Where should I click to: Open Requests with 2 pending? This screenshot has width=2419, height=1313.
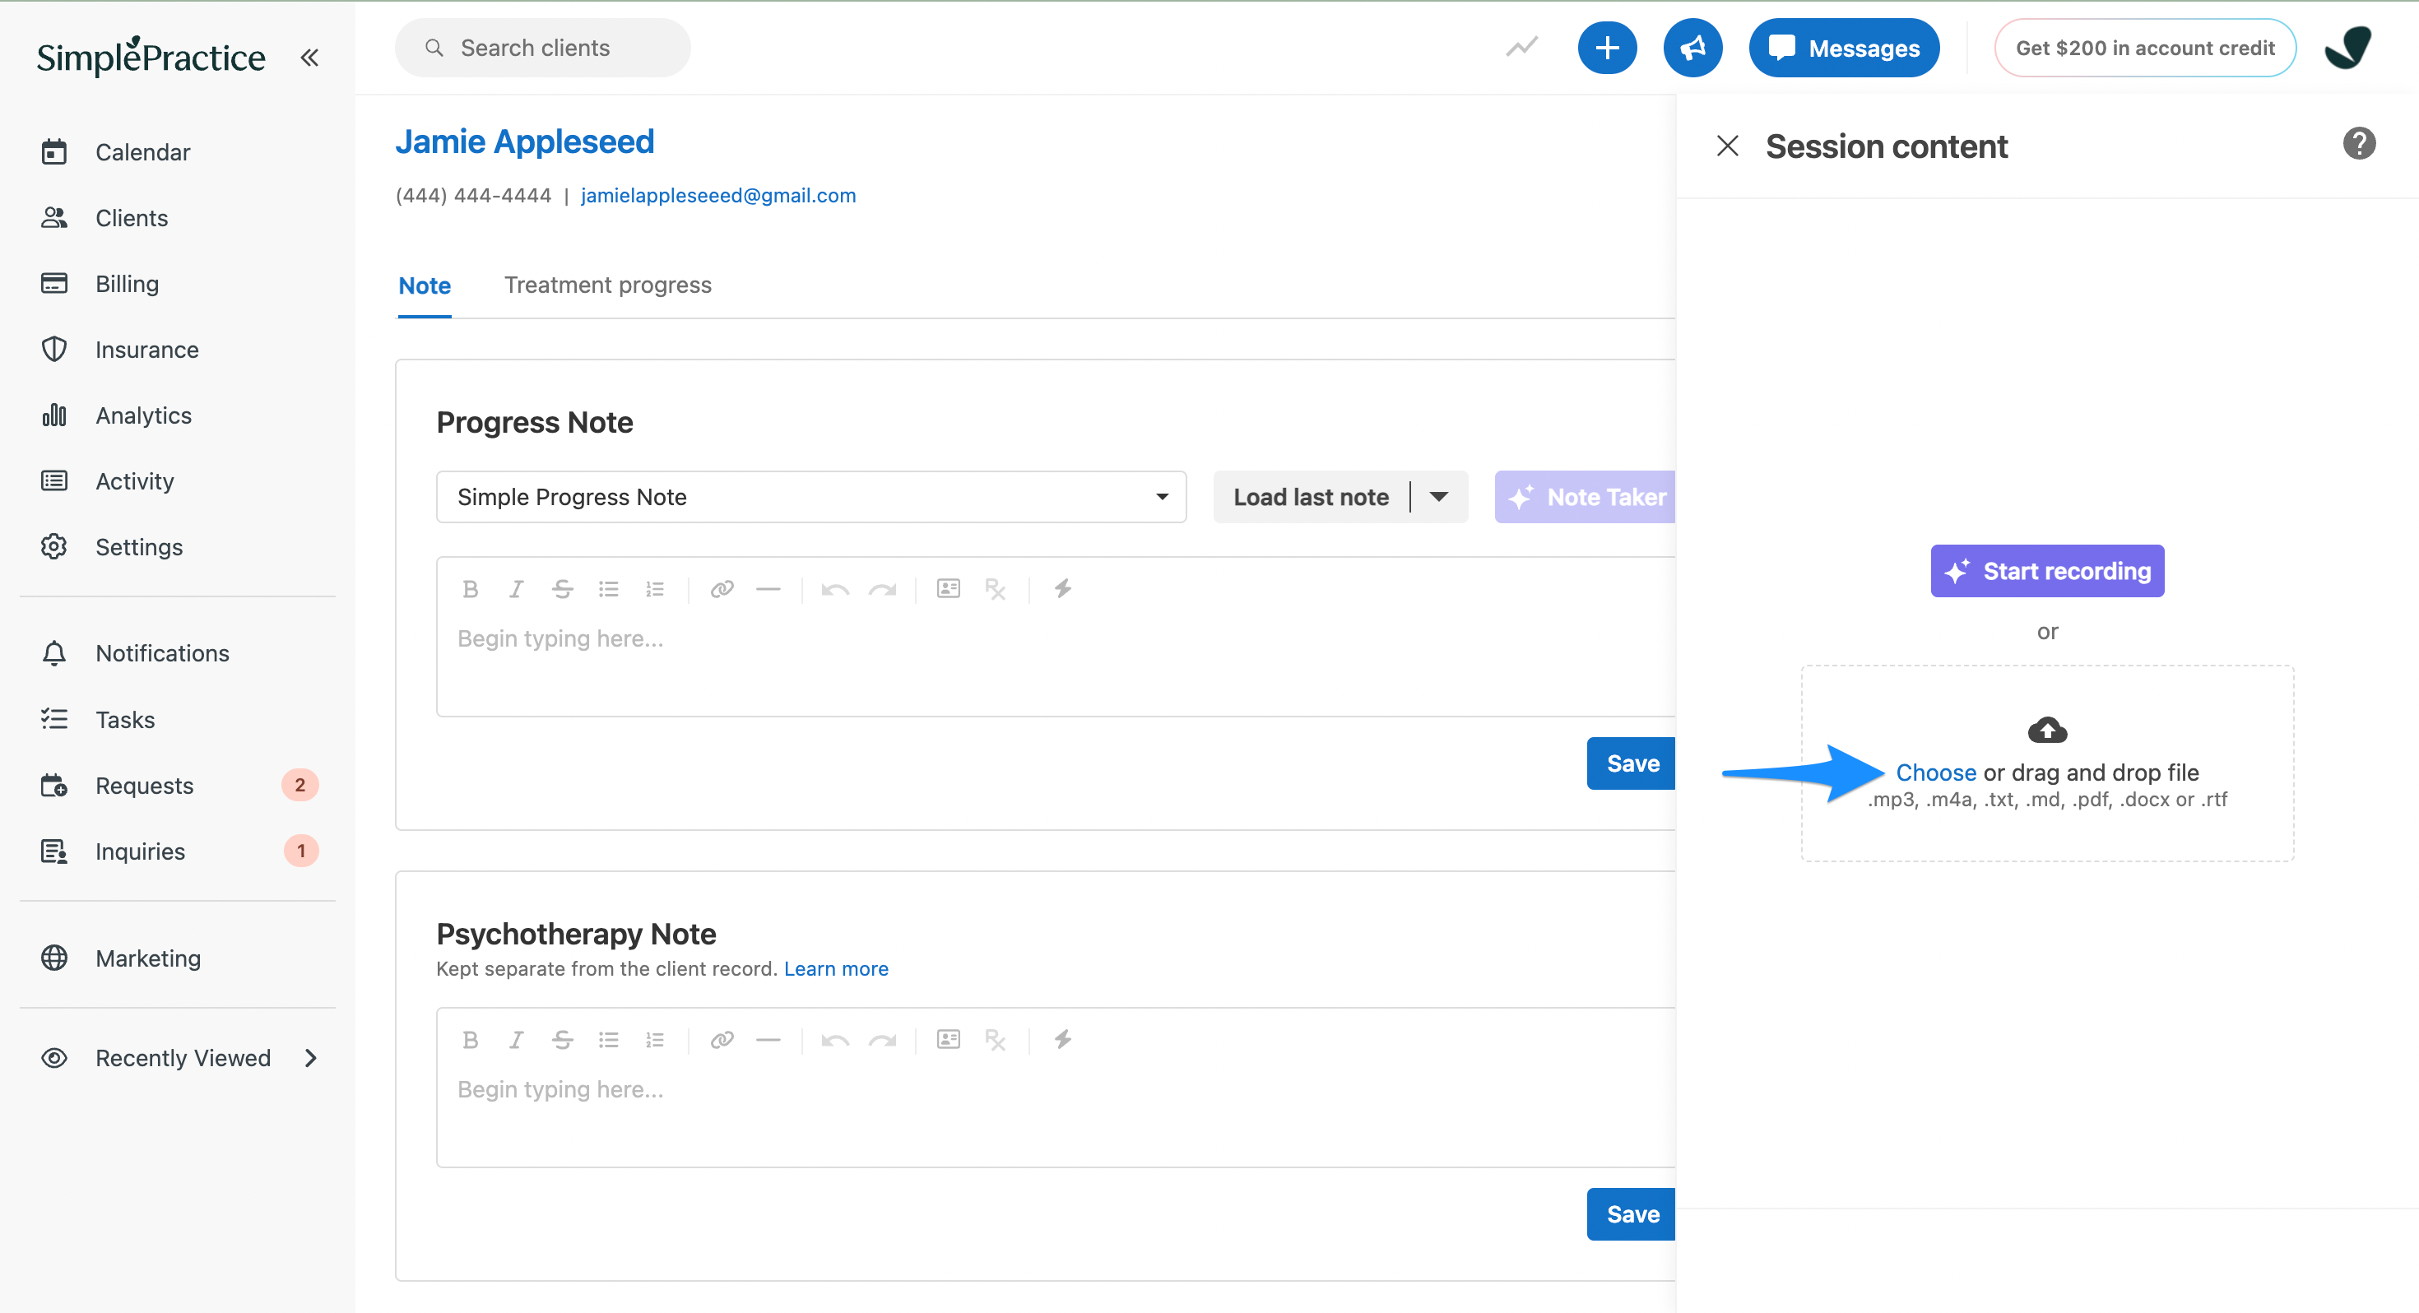pyautogui.click(x=179, y=785)
